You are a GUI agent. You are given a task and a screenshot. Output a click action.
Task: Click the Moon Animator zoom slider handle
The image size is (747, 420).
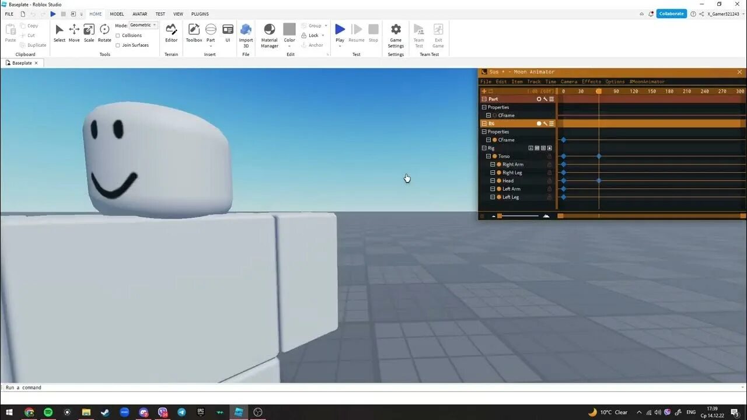coord(499,216)
